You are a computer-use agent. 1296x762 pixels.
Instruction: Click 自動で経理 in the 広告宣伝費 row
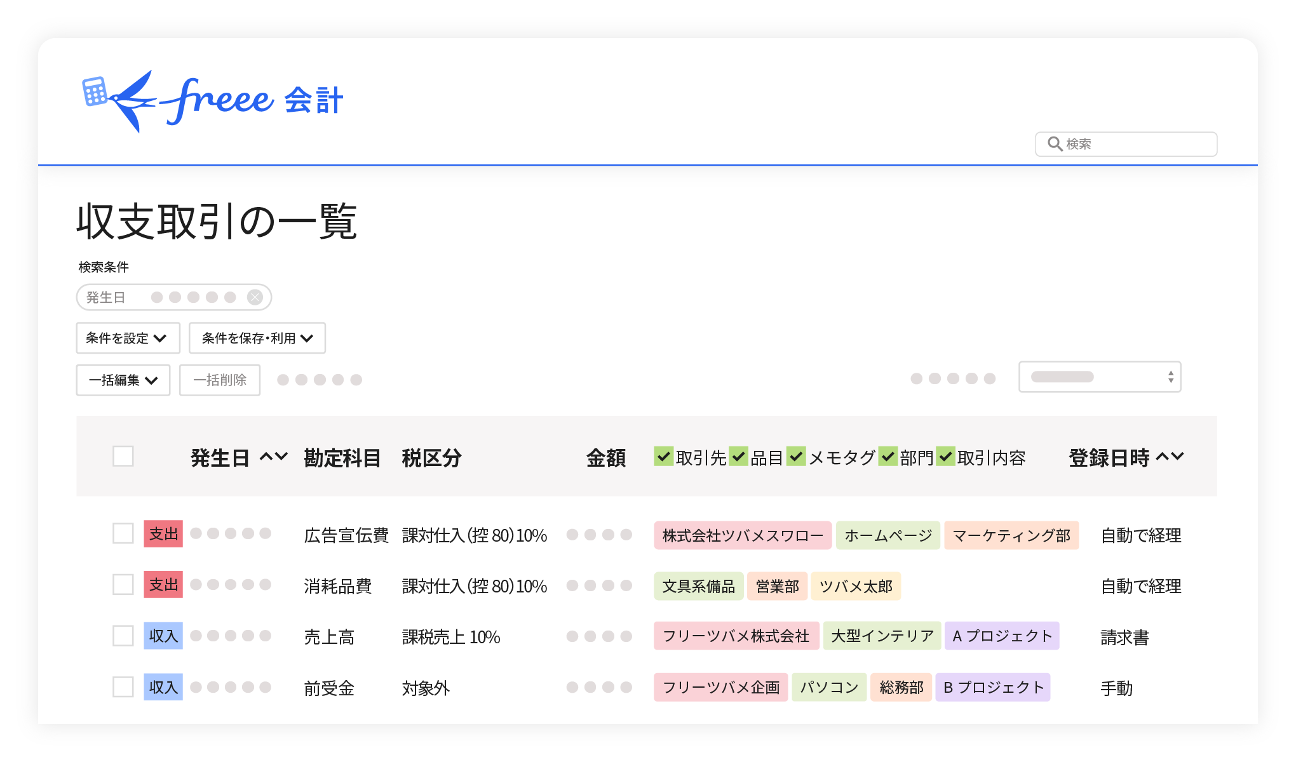coord(1141,535)
